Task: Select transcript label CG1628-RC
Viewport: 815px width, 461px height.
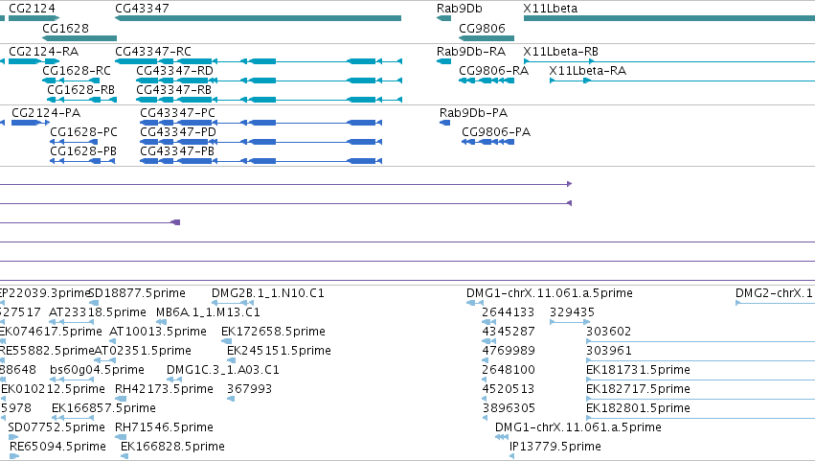Action: 77,71
